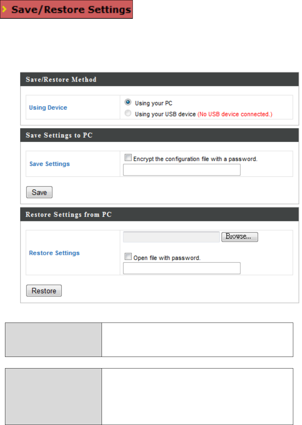Click the 'Restore Settings from PC' section header
Viewport: 302px width, 425px height.
pos(68,215)
